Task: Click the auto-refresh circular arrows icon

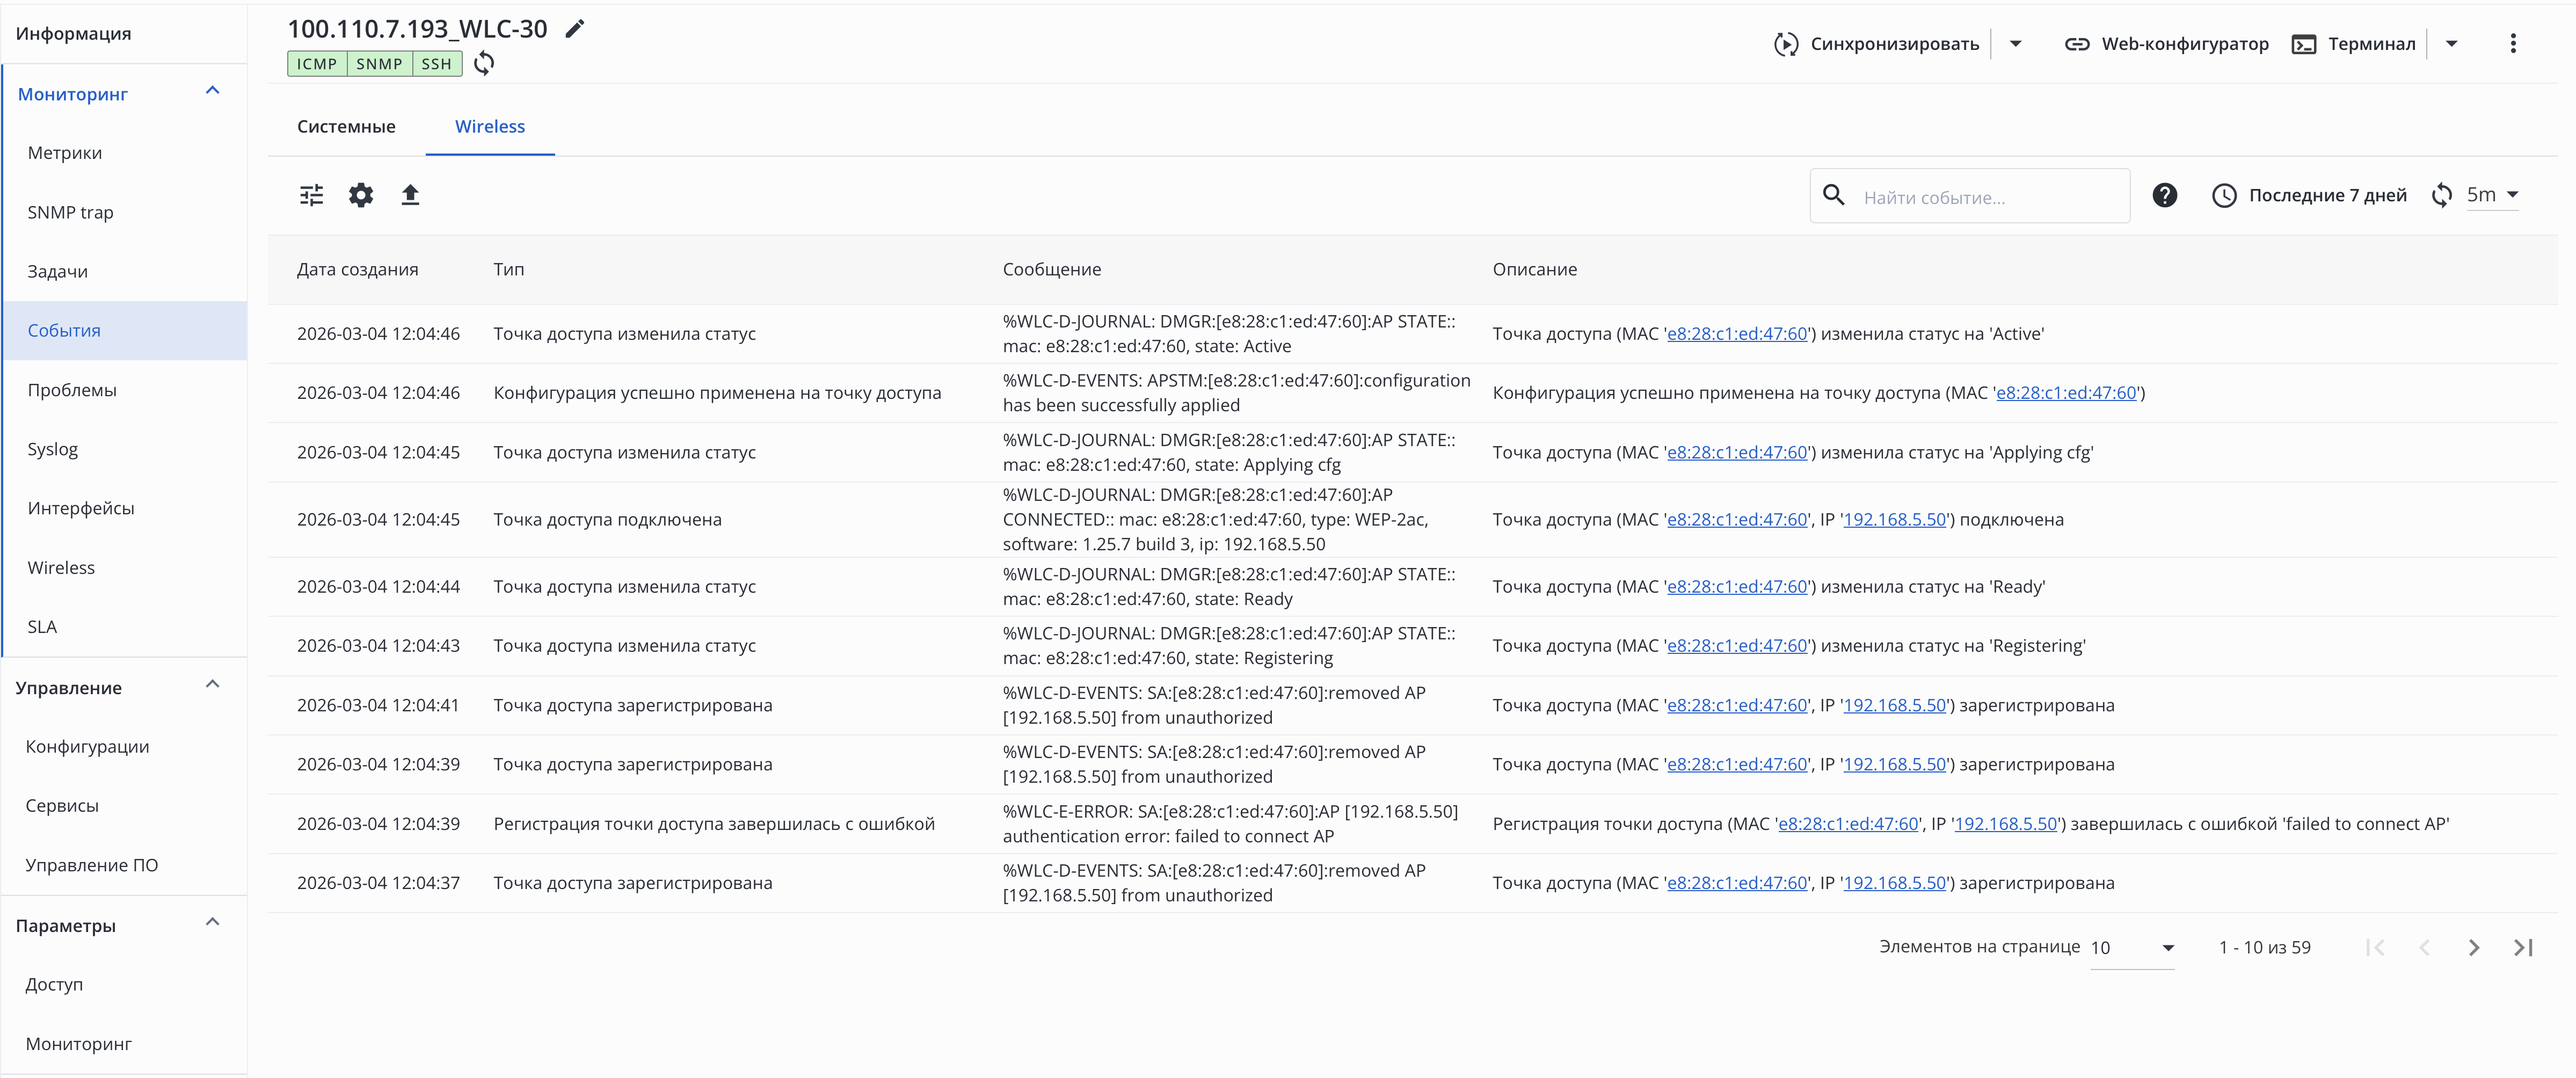Action: tap(2441, 195)
